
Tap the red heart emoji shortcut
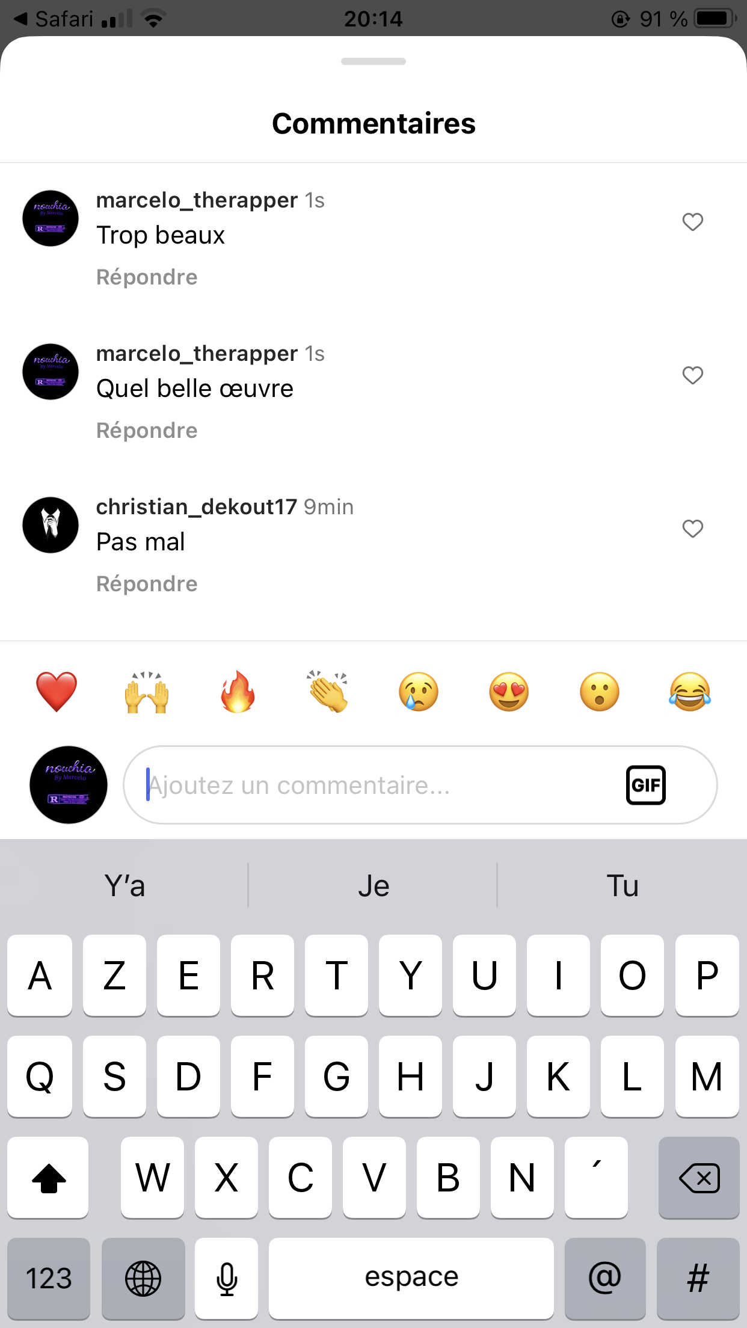[x=57, y=692]
